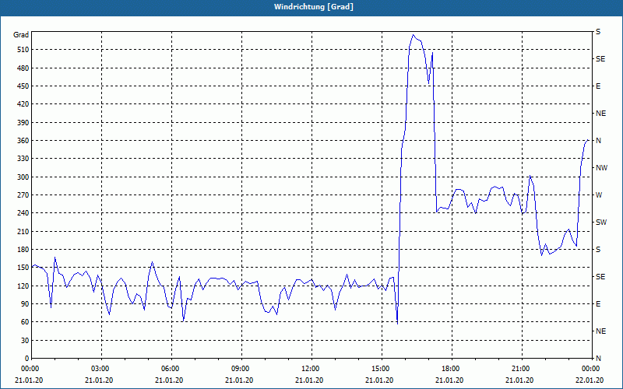
Task: Click the 450 left axis value
Action: (23, 86)
